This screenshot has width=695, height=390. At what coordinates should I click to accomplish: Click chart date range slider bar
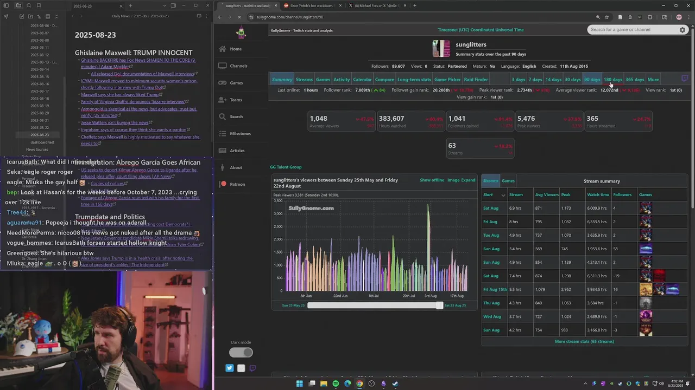tap(375, 305)
